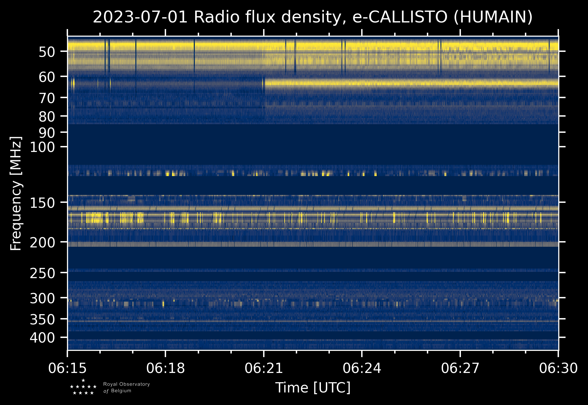
Task: Select the 06:30 time tick label
Action: [558, 368]
